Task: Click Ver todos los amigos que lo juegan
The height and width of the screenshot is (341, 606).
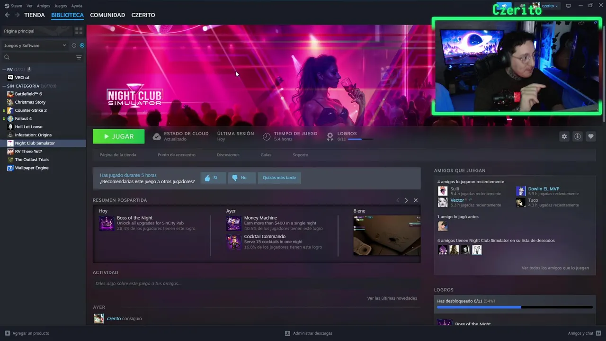Action: [555, 268]
